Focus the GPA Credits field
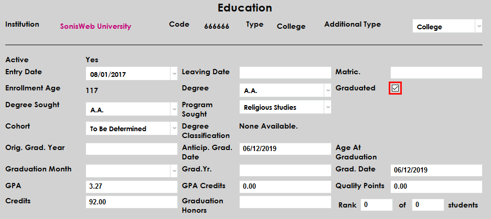This screenshot has height=219, width=491. pyautogui.click(x=285, y=187)
